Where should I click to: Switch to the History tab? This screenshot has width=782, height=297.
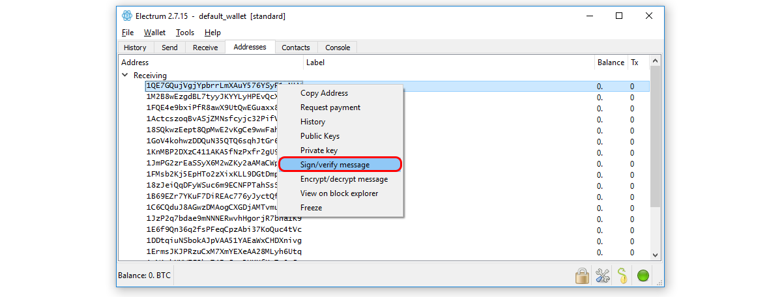(x=135, y=48)
